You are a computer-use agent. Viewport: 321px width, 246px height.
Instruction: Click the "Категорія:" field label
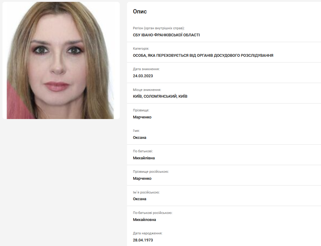tap(141, 49)
